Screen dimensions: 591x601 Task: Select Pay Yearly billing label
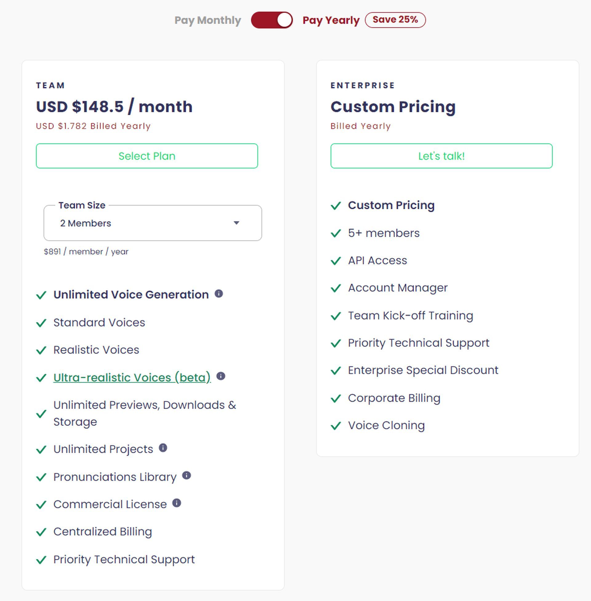point(331,21)
